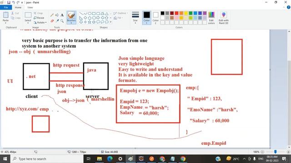Pick the yellow color swatch

coord(186,13)
